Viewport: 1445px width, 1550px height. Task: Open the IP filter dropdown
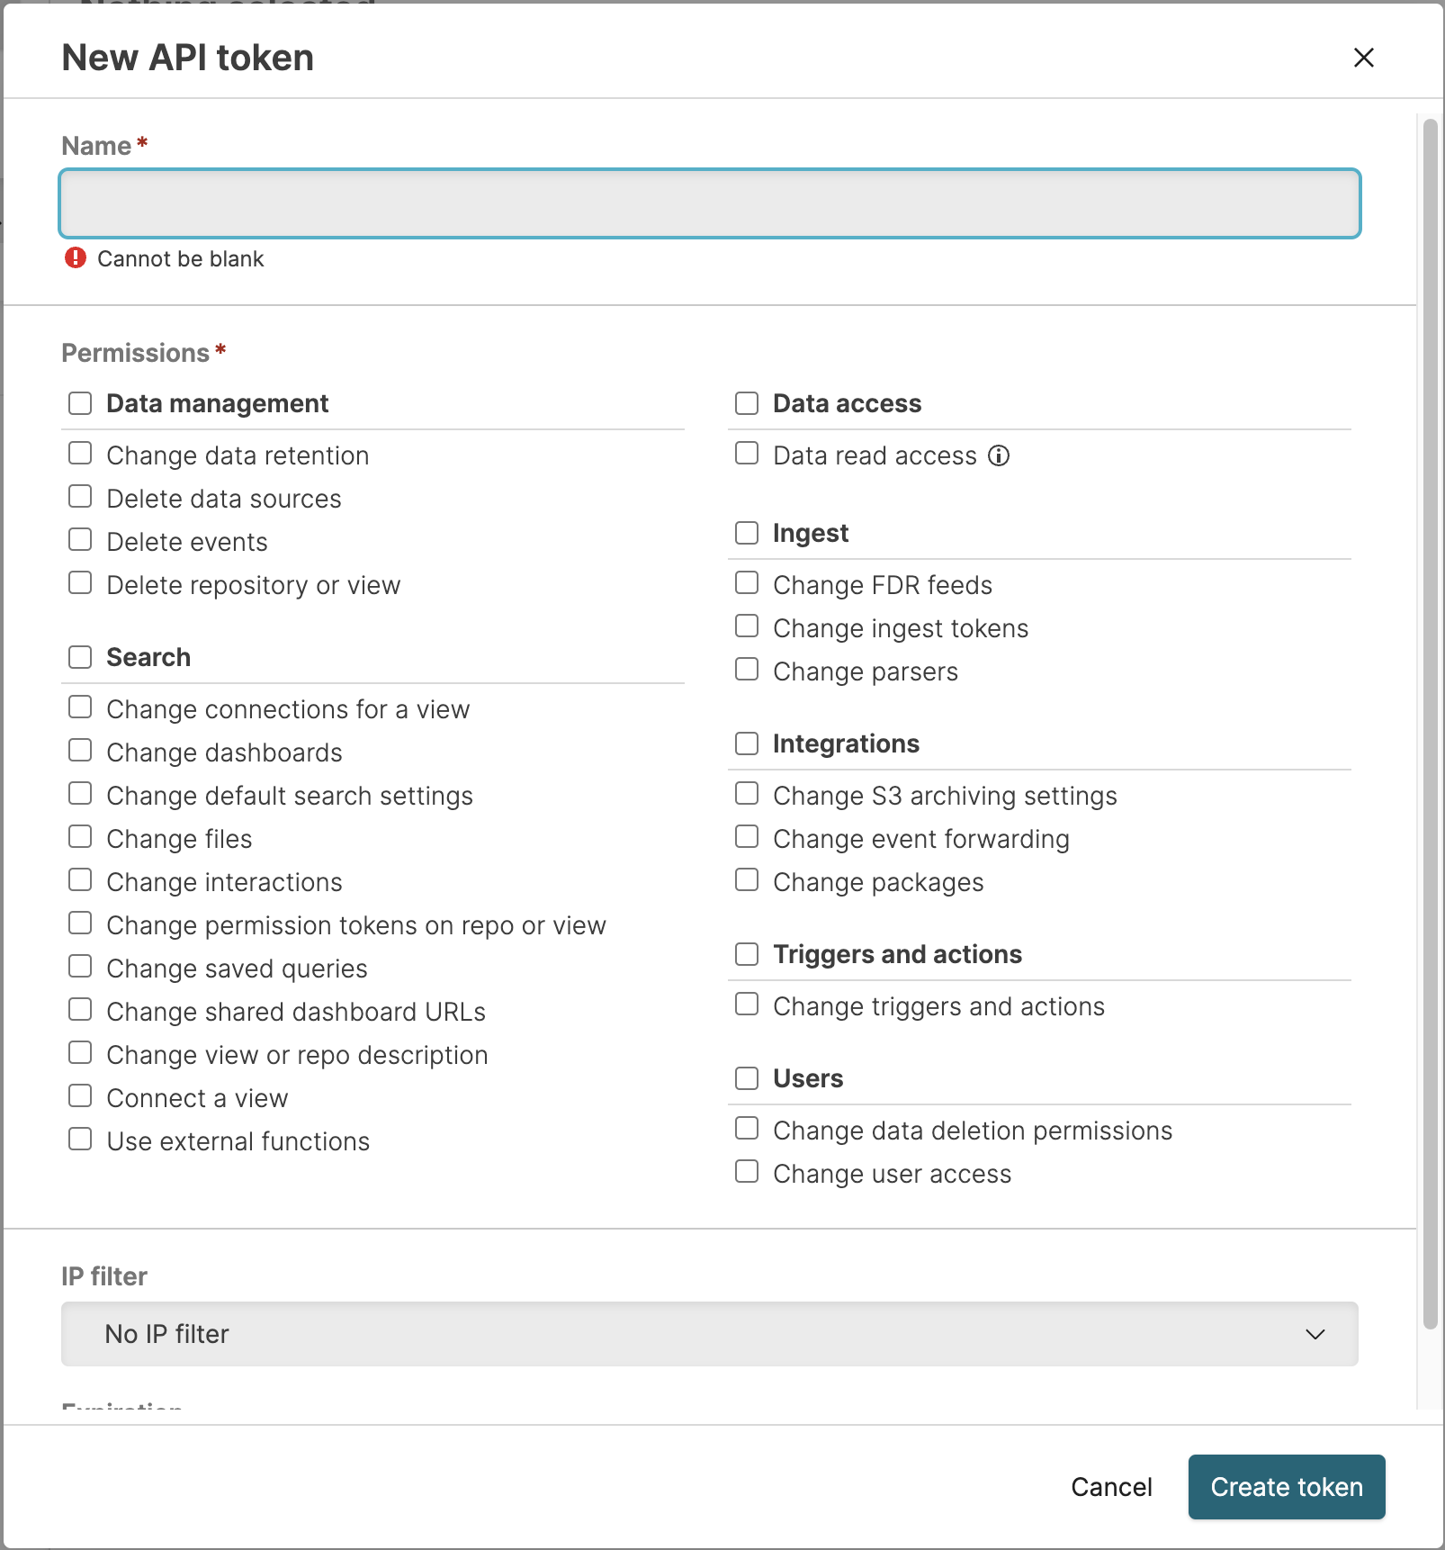pos(709,1333)
